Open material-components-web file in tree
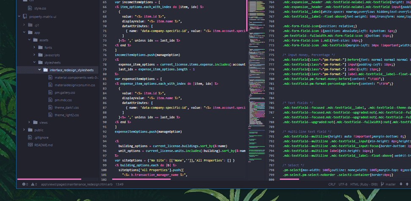This screenshot has width=411, height=201. coord(76,77)
